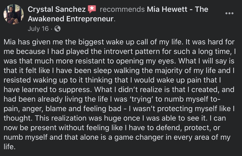This screenshot has height=156, width=242.
Task: Click the globe public audience icon
Action: coord(57,29)
